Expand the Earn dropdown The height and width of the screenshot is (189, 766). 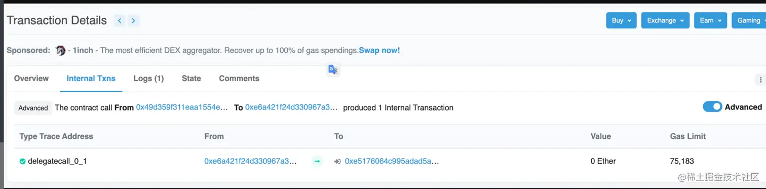tap(710, 20)
